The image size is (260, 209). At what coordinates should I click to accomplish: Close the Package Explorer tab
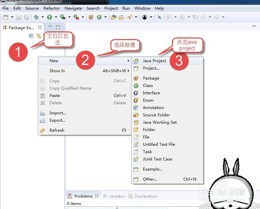[40, 27]
